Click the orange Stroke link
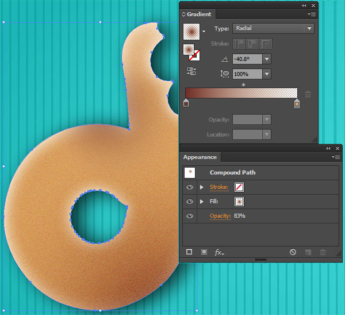Image resolution: width=345 pixels, height=315 pixels. [x=218, y=187]
